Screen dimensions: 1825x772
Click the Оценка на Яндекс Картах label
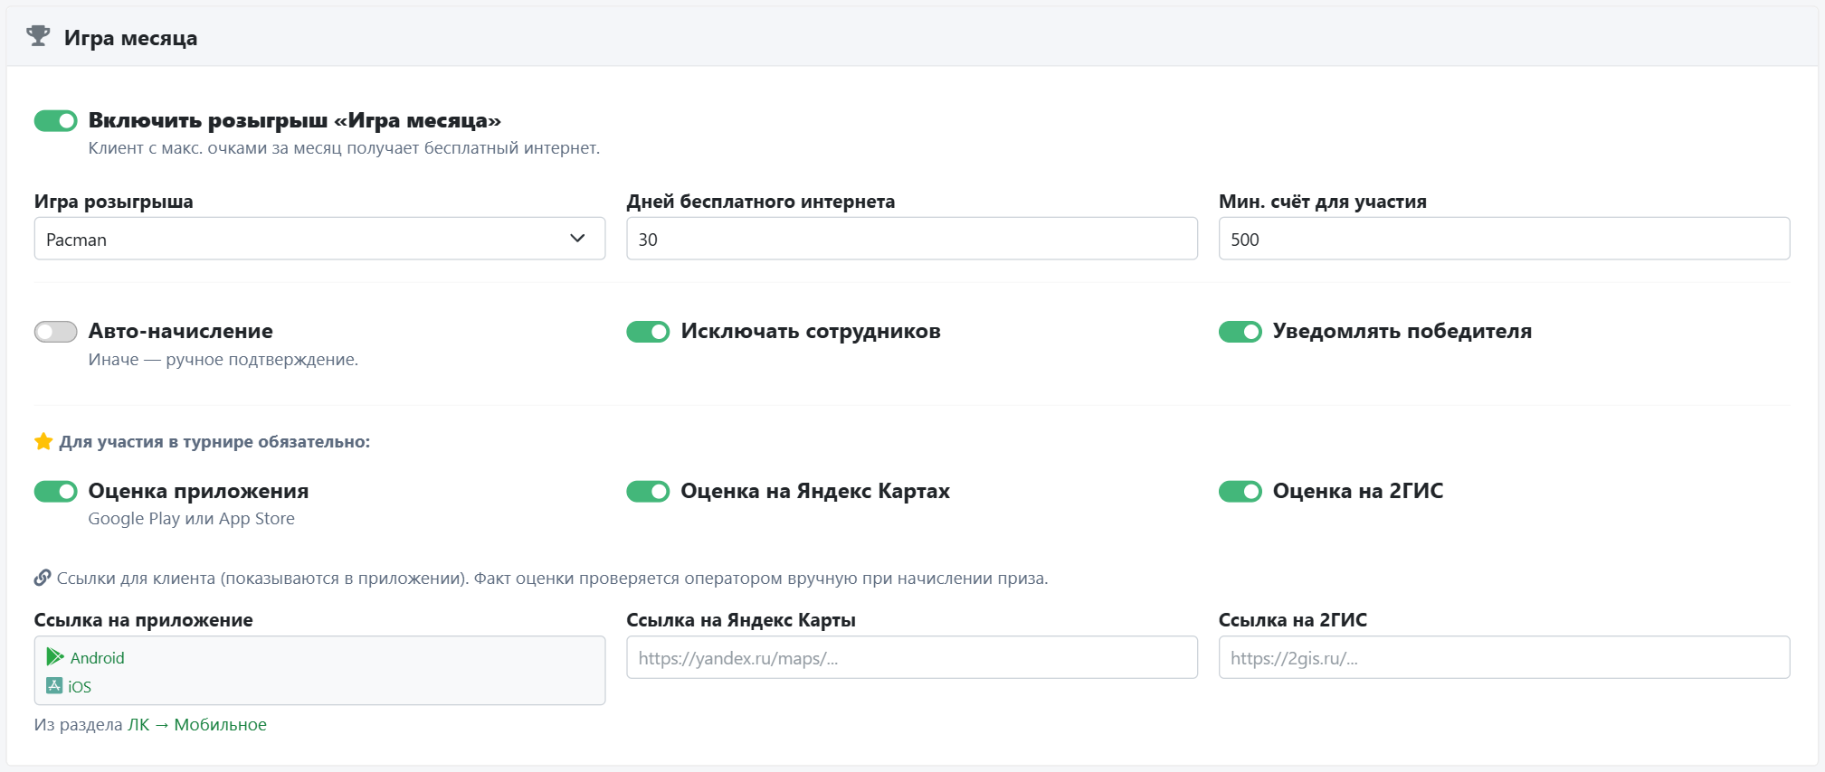point(815,491)
